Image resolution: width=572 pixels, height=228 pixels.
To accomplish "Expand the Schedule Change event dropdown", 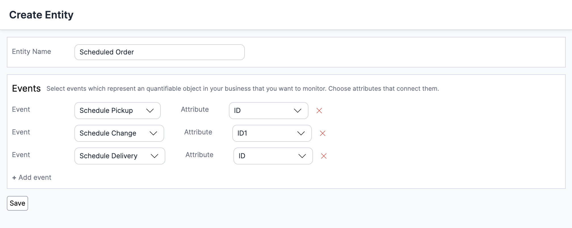I will 119,133.
